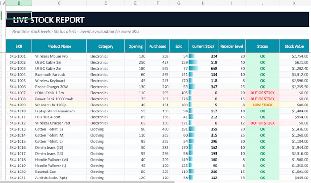Click the SKU table header
The height and width of the screenshot is (183, 311).
(19, 46)
